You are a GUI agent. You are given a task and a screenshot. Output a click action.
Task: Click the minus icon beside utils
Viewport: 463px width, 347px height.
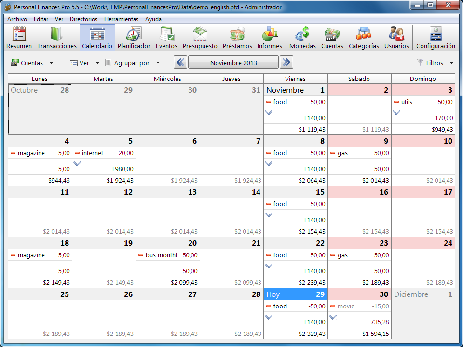point(396,102)
